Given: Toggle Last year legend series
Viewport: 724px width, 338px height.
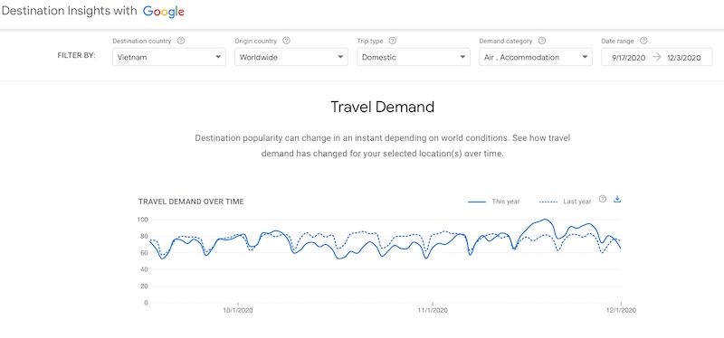Looking at the screenshot, I should 565,202.
